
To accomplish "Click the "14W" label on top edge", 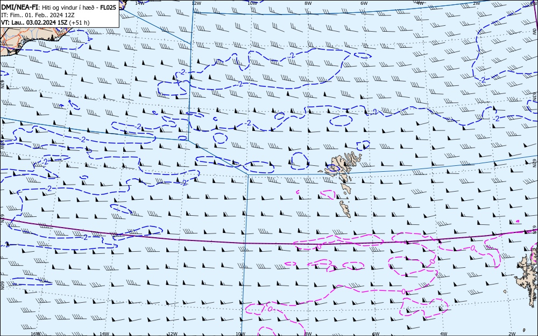I will [139, 3].
